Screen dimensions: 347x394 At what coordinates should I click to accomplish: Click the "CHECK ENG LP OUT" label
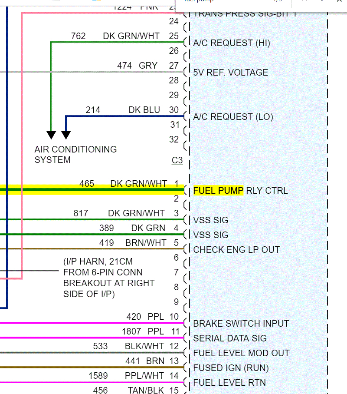(x=236, y=250)
